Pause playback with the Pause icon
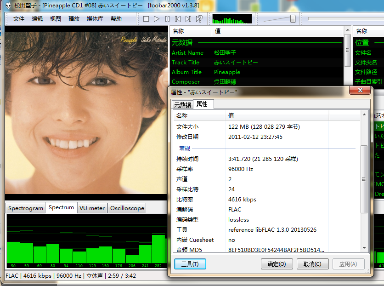Image resolution: width=384 pixels, height=286 pixels. (x=167, y=19)
